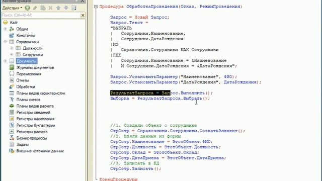322x181 pixels.
Task: Click into the Поиск search field
Action: coord(41,15)
